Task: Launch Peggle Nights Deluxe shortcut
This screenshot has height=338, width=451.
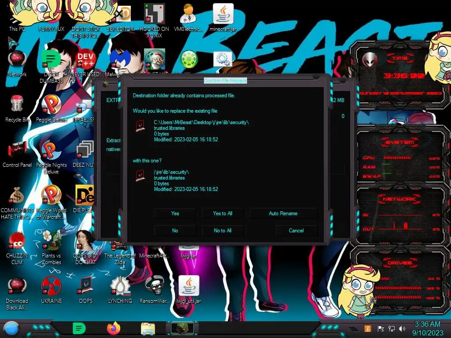Action: (x=51, y=157)
